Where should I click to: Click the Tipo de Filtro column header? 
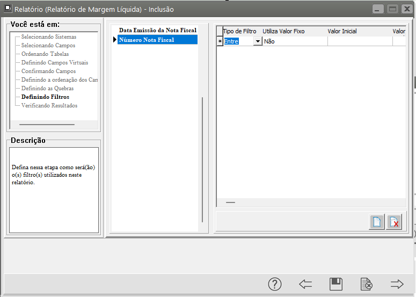239,31
